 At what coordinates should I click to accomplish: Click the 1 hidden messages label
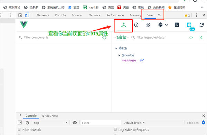pyautogui.click(x=193, y=123)
